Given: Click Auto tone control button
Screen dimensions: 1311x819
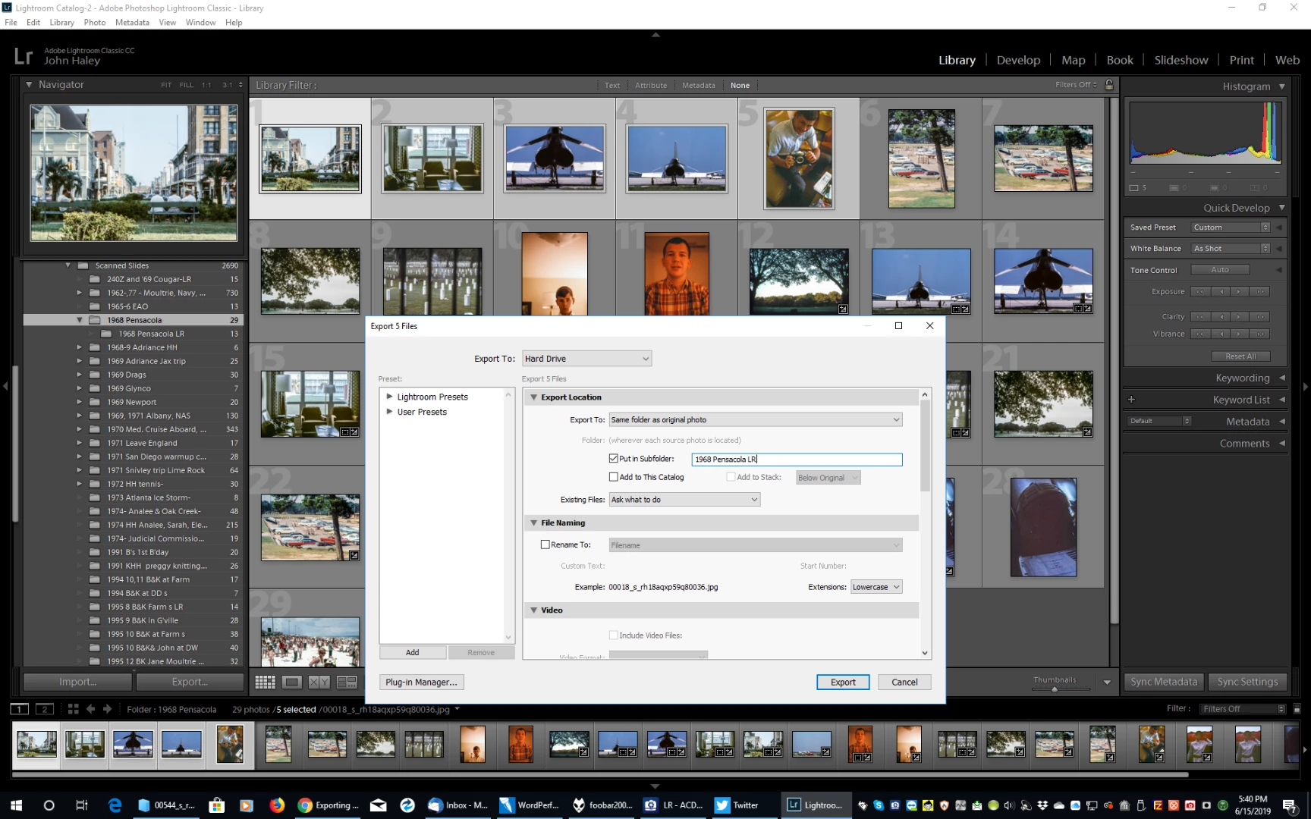Looking at the screenshot, I should [1220, 270].
